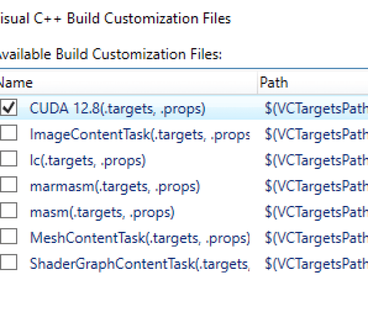Viewport: 368px width, 312px height.
Task: Click the ShaderGraphContentTask(.targets entry name
Action: click(139, 264)
